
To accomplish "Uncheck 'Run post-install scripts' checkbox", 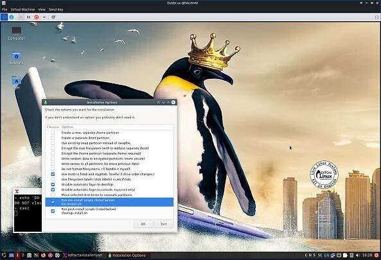I will coord(53,211).
